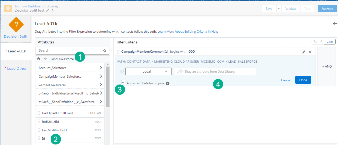Viewport: 338px width, 145px height.
Task: Click the search magnifier icon in Attributes
Action: 105,51
